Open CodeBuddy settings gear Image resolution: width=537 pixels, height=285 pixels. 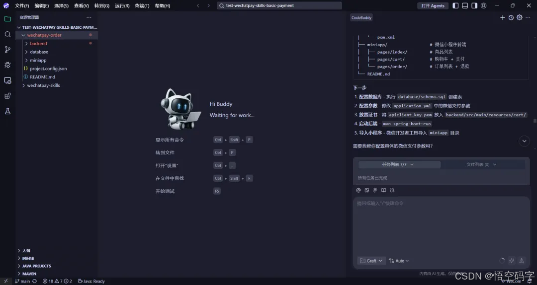tap(520, 17)
